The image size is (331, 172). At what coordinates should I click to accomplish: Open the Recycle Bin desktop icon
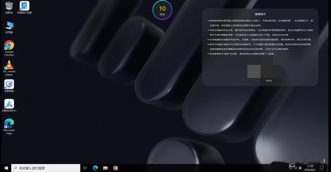click(9, 8)
